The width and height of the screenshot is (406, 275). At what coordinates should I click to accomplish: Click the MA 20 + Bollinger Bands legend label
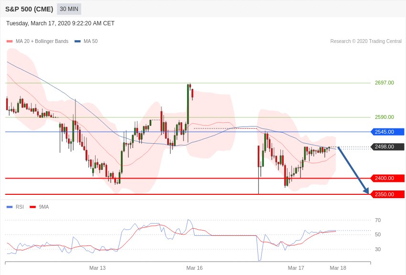click(42, 41)
